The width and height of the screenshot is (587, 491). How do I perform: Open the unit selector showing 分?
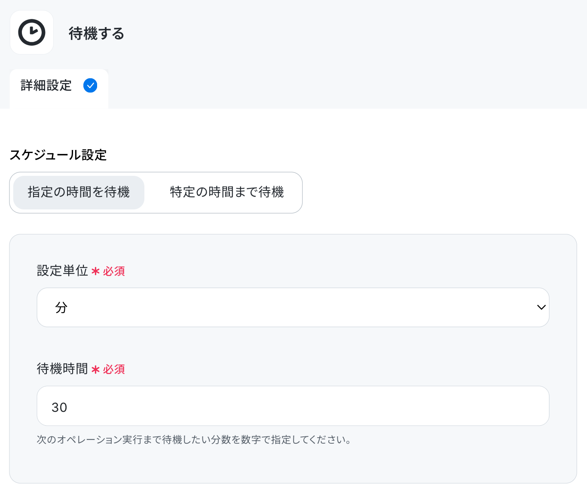pos(293,307)
